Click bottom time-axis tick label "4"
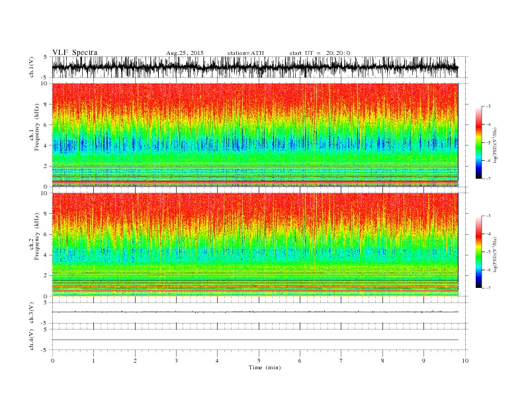Viewport: 524px width, 405px height. [x=217, y=361]
